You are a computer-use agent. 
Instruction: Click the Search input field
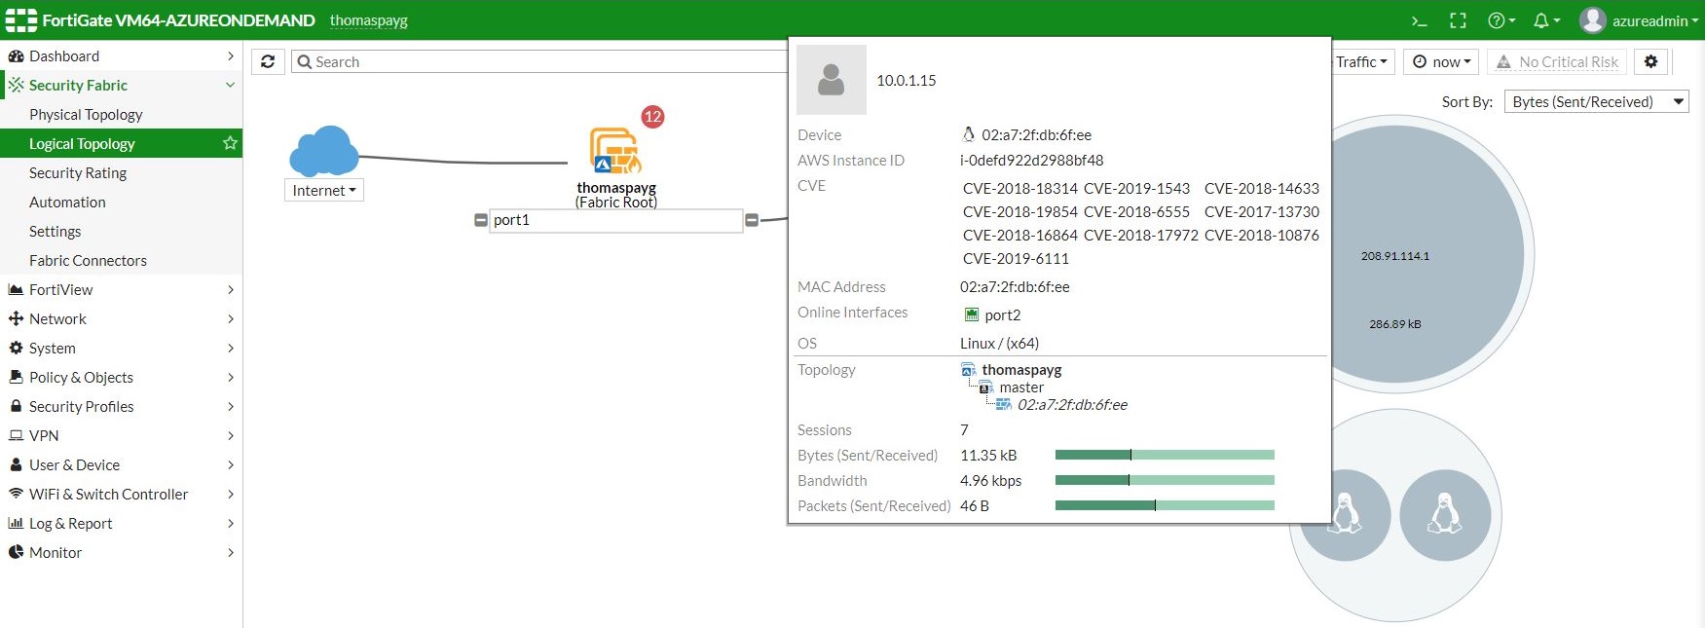tap(538, 61)
